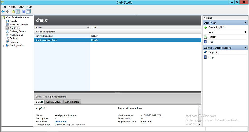
Task: Open the Help menu in menu bar
Action: pos(29,7)
